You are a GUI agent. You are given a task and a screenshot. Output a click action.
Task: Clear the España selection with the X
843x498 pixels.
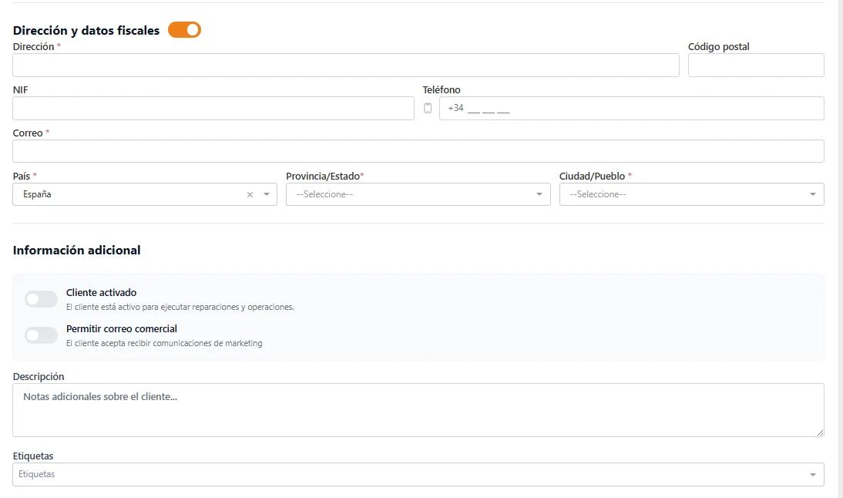click(250, 195)
